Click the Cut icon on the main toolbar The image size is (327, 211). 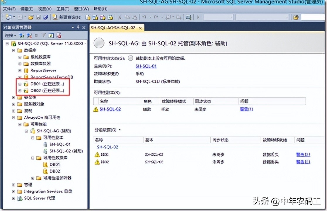pyautogui.click(x=120, y=17)
